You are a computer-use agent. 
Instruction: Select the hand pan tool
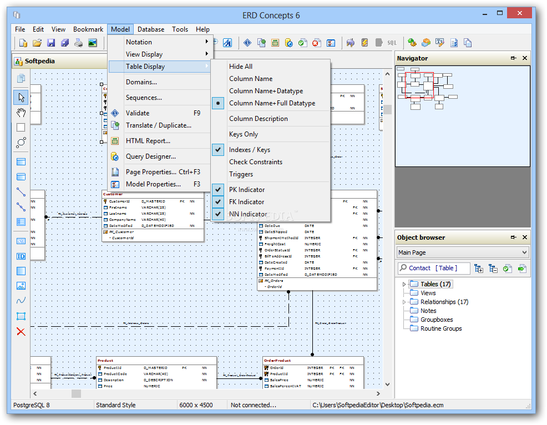(x=21, y=113)
